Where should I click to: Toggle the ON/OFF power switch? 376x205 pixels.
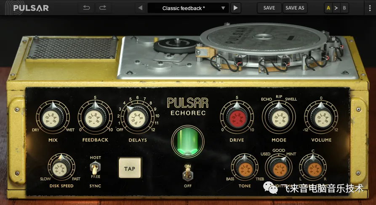pyautogui.click(x=187, y=175)
